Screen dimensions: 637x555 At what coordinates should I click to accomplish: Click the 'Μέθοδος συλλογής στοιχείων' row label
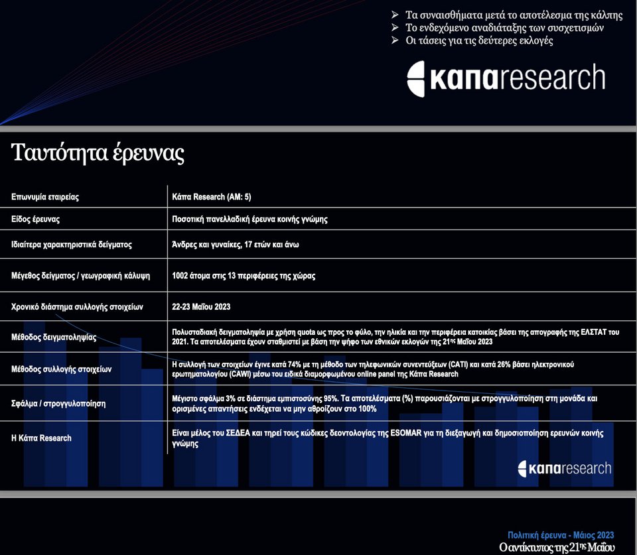tap(61, 369)
